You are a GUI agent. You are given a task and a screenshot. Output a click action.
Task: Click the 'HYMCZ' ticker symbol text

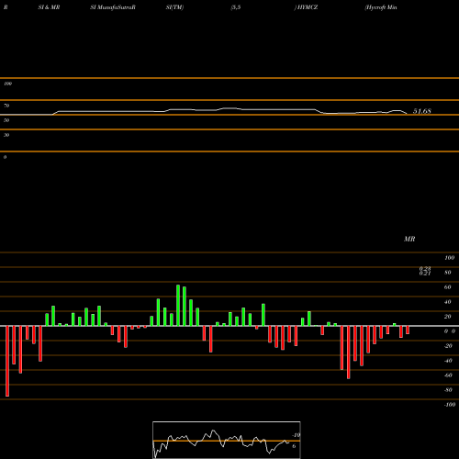[307, 7]
